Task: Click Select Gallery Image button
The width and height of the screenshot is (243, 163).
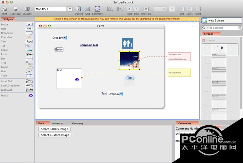Action: coord(55,129)
